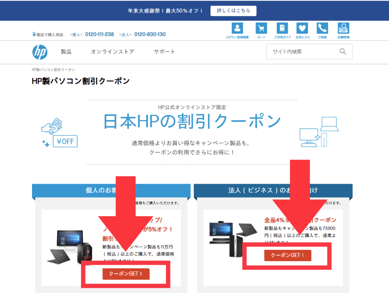
Task: Click the personal PC product image
Action: 69,248
